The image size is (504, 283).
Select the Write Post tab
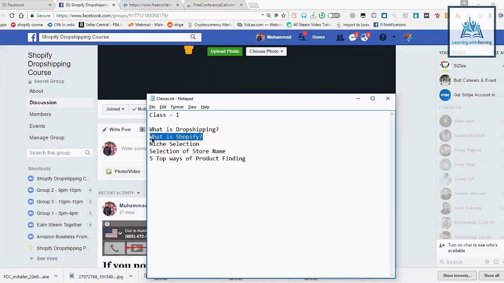[x=116, y=129]
